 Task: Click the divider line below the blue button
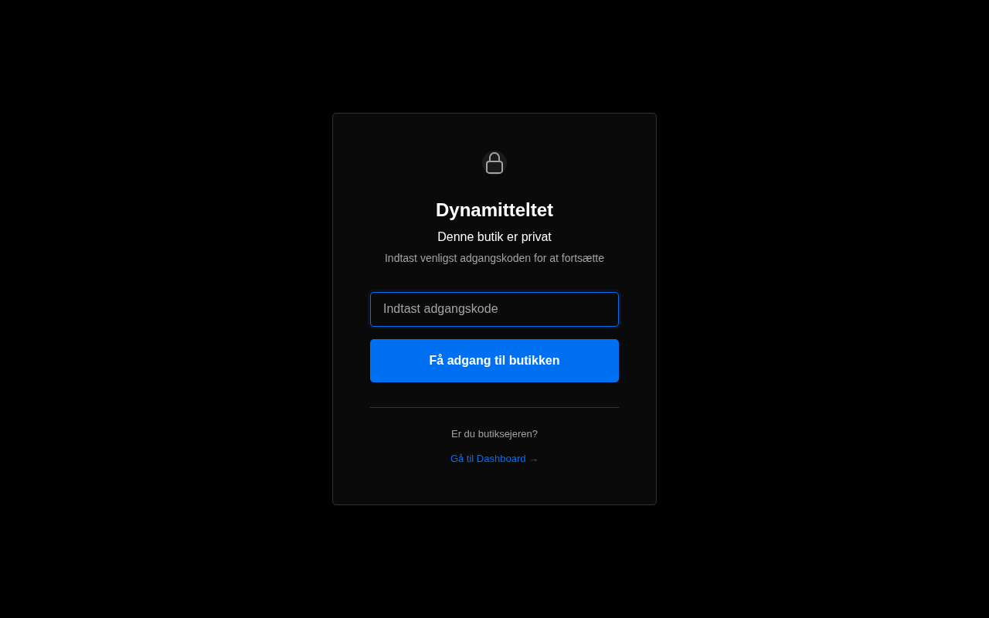click(x=494, y=407)
